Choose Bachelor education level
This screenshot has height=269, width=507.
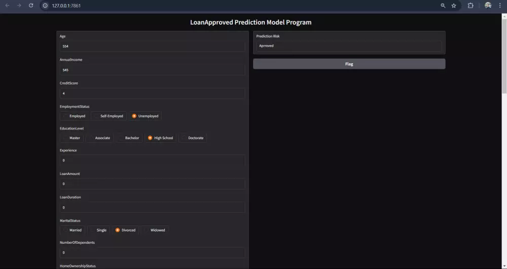coord(129,138)
